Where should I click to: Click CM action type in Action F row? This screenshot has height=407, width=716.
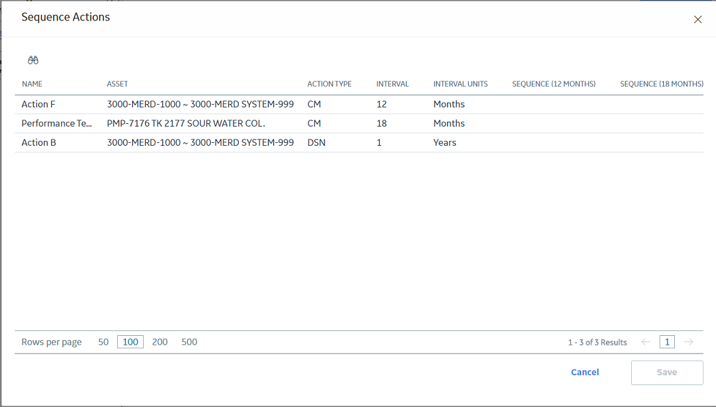[x=314, y=105]
